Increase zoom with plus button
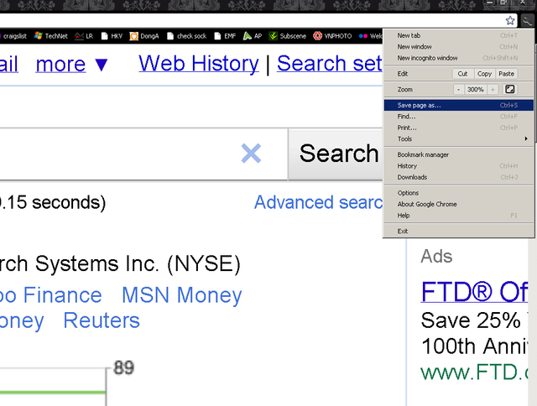 (493, 89)
